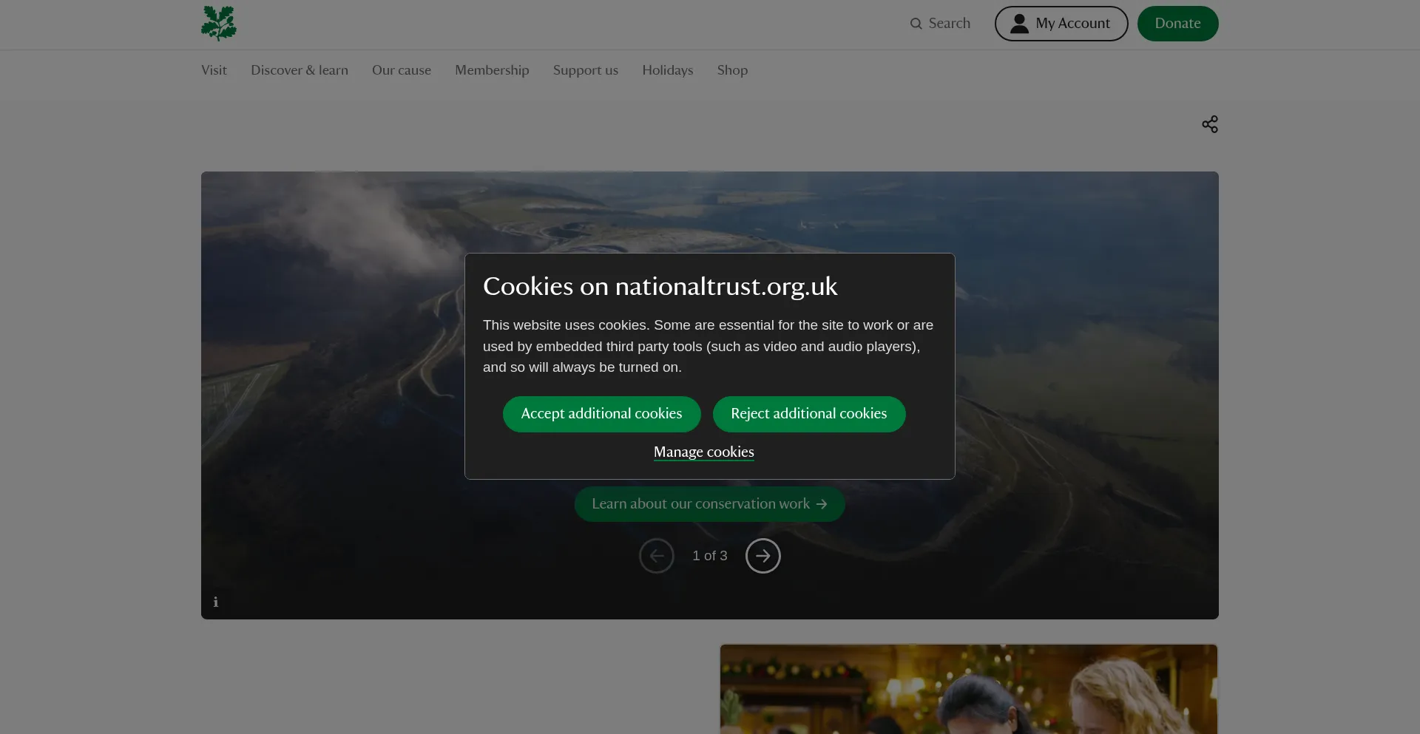Click the image info icon

pos(216,602)
